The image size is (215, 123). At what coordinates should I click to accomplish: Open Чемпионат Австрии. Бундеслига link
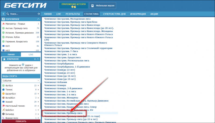point(62,58)
